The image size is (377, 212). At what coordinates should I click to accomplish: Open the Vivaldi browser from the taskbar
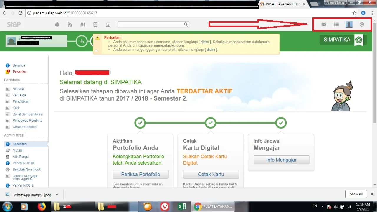(165, 206)
